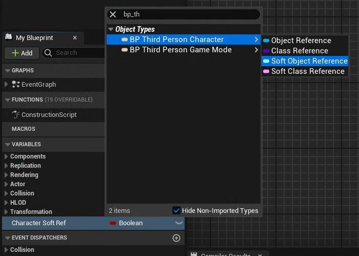Expand the Components variable category

(x=6, y=156)
